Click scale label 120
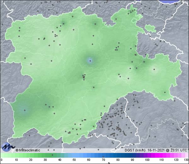The image size is (189, 164). tap(176, 160)
